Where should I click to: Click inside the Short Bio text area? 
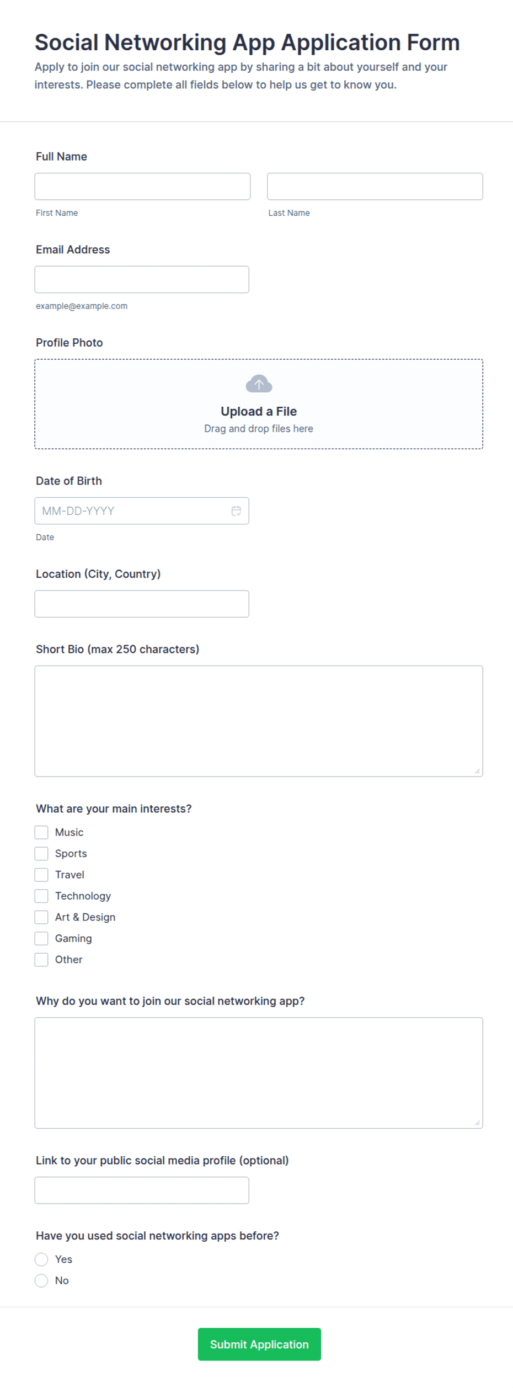(259, 721)
